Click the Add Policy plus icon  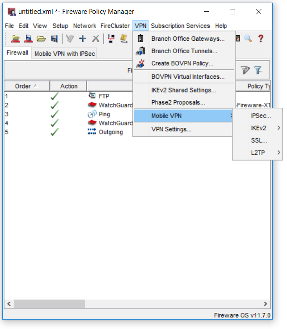click(83, 39)
